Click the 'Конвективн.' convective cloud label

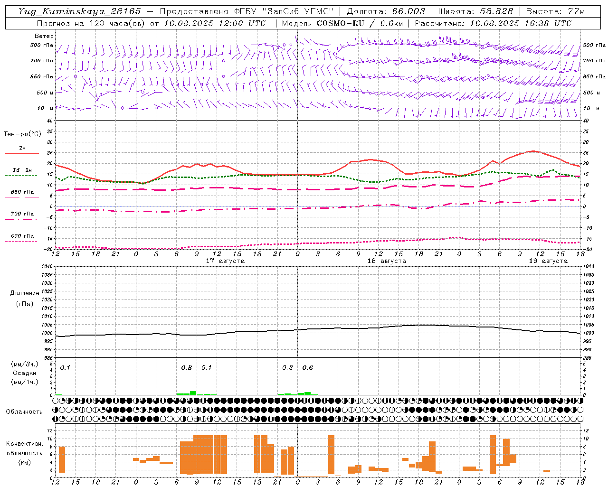(x=24, y=444)
